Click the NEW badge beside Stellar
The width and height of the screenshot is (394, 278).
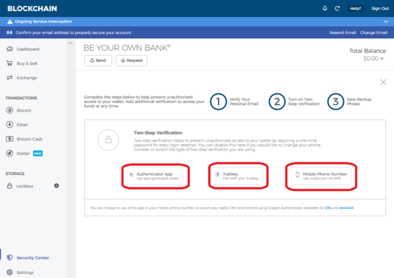pyautogui.click(x=37, y=154)
